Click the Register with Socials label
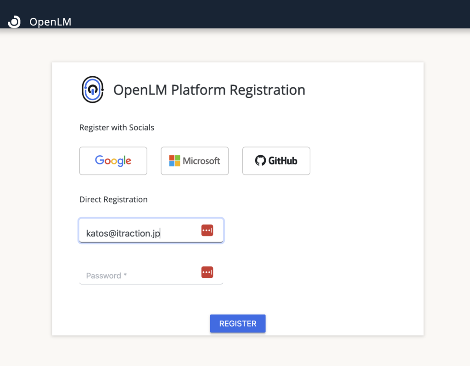This screenshot has height=366, width=470. (x=117, y=128)
